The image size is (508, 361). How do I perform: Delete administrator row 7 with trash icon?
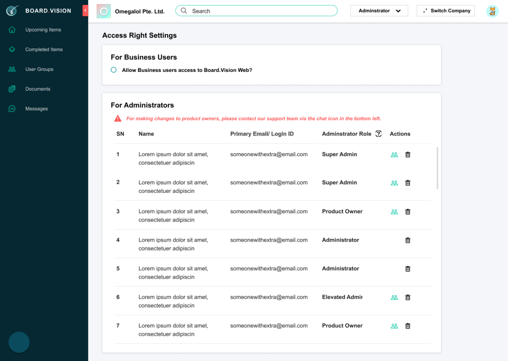(x=408, y=326)
